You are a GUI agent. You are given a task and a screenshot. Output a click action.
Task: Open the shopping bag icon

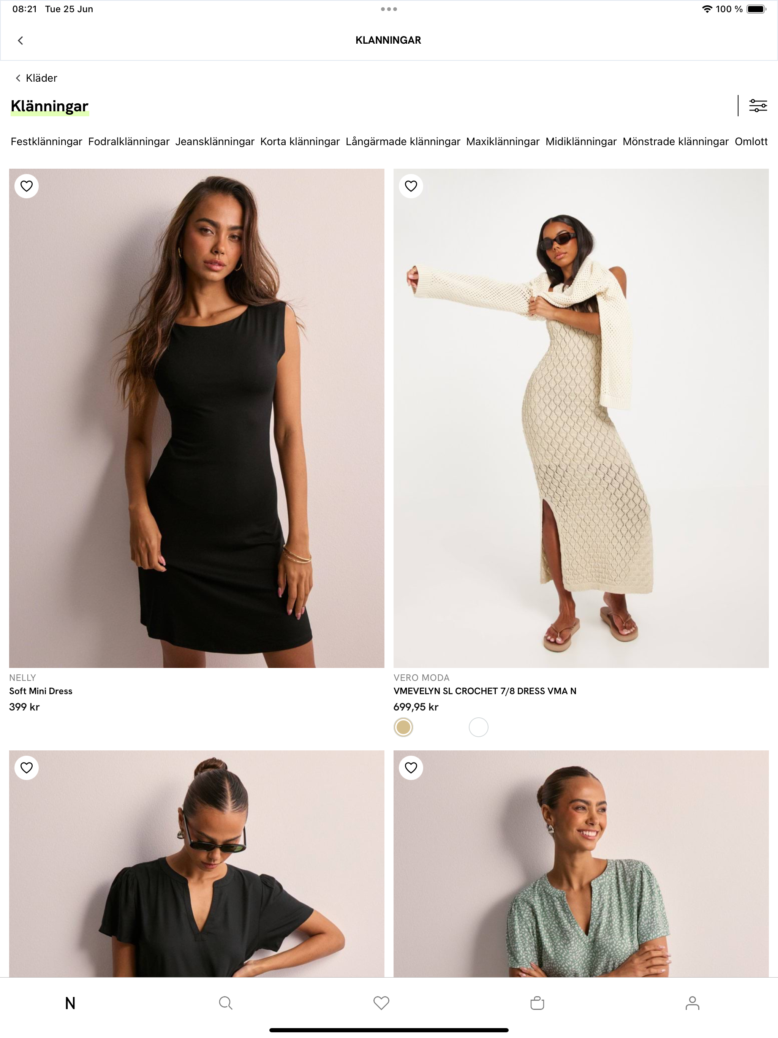click(537, 1003)
